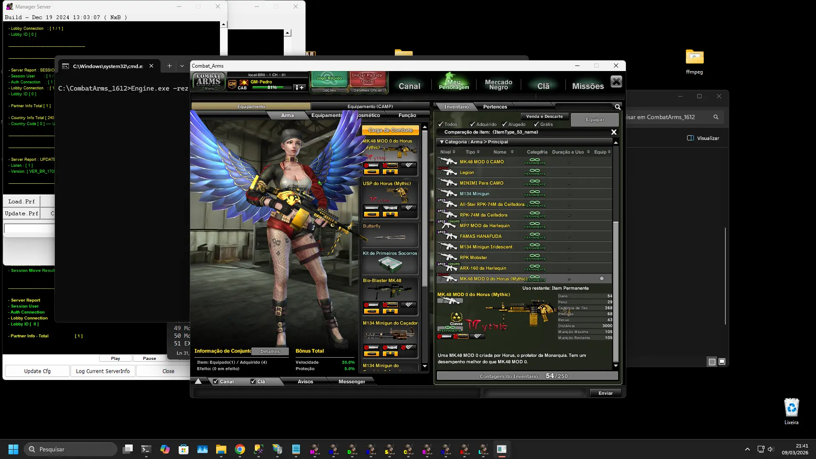Open Windows Start menu
The height and width of the screenshot is (459, 816).
13,449
